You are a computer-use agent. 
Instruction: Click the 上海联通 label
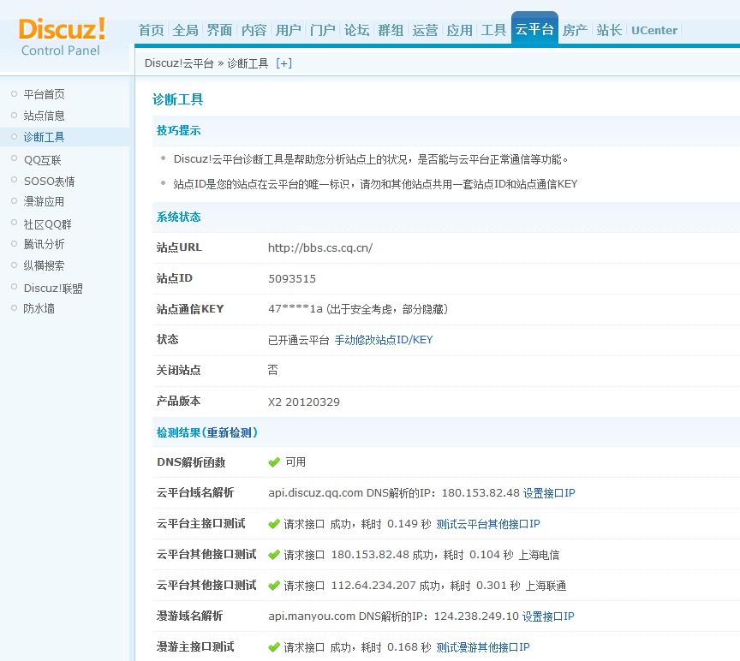coord(546,586)
